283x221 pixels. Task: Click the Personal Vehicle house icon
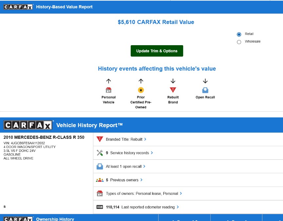click(x=108, y=90)
